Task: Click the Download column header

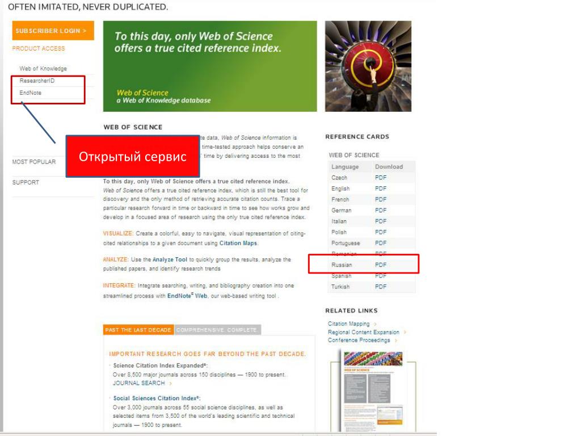Action: (389, 167)
